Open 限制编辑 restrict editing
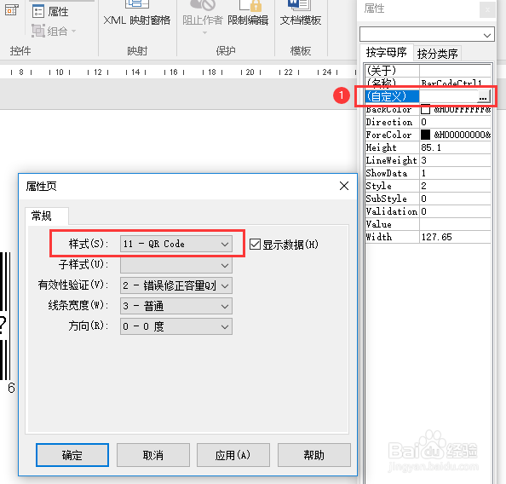This screenshot has width=506, height=484. pos(248,14)
